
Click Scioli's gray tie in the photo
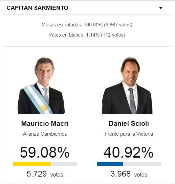tap(133, 101)
